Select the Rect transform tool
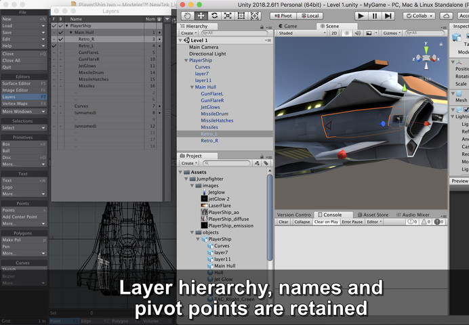The image size is (469, 325). click(241, 16)
